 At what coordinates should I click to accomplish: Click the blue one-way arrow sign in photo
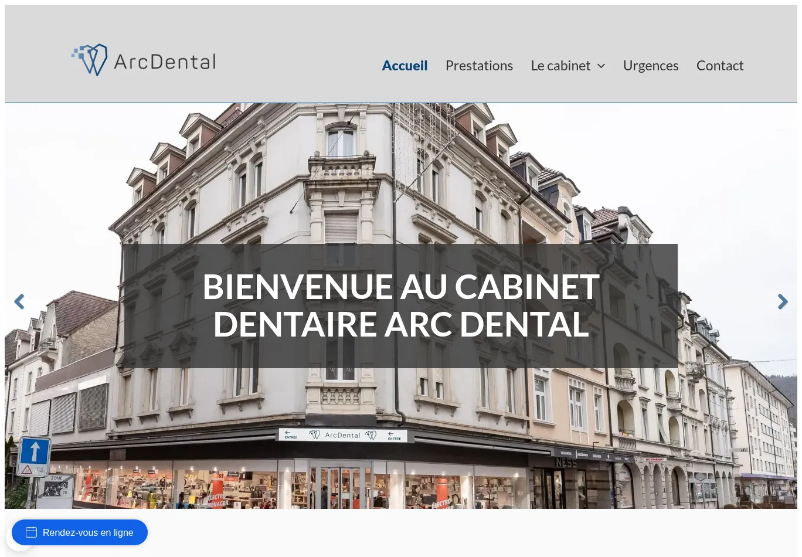coord(35,452)
